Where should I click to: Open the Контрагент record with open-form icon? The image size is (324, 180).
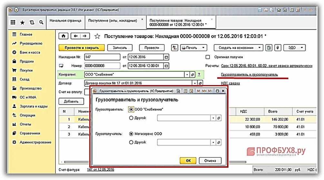pyautogui.click(x=192, y=75)
